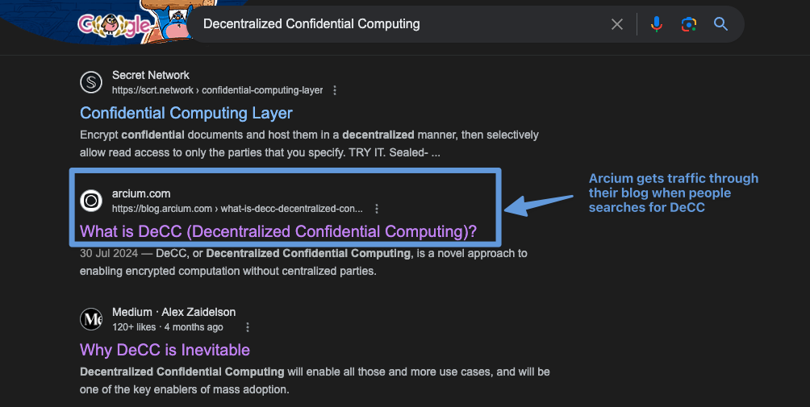
Task: Open the "Why DeCC is Inevitable" article
Action: coord(165,350)
